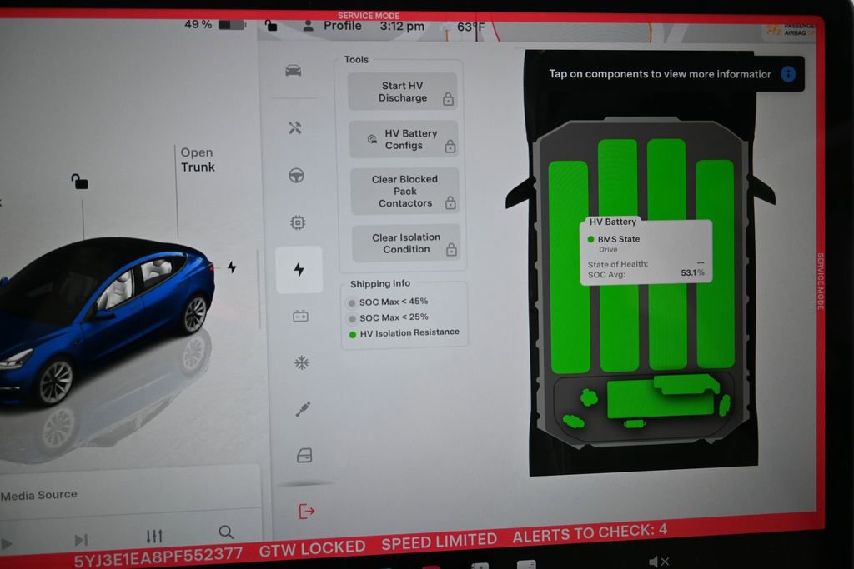Tap the VIN 5YJ3E1EA8PF552377 text
Image resolution: width=854 pixels, height=569 pixels.
tap(158, 557)
